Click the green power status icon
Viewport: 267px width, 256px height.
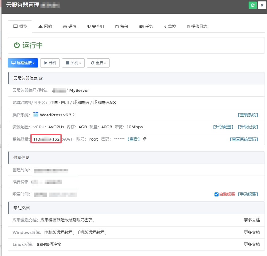[17, 45]
